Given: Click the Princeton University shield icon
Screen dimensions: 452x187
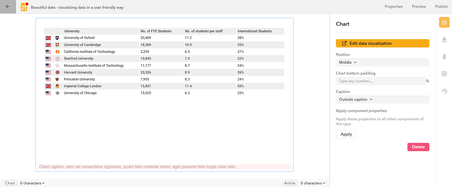Looking at the screenshot, I should click(58, 79).
